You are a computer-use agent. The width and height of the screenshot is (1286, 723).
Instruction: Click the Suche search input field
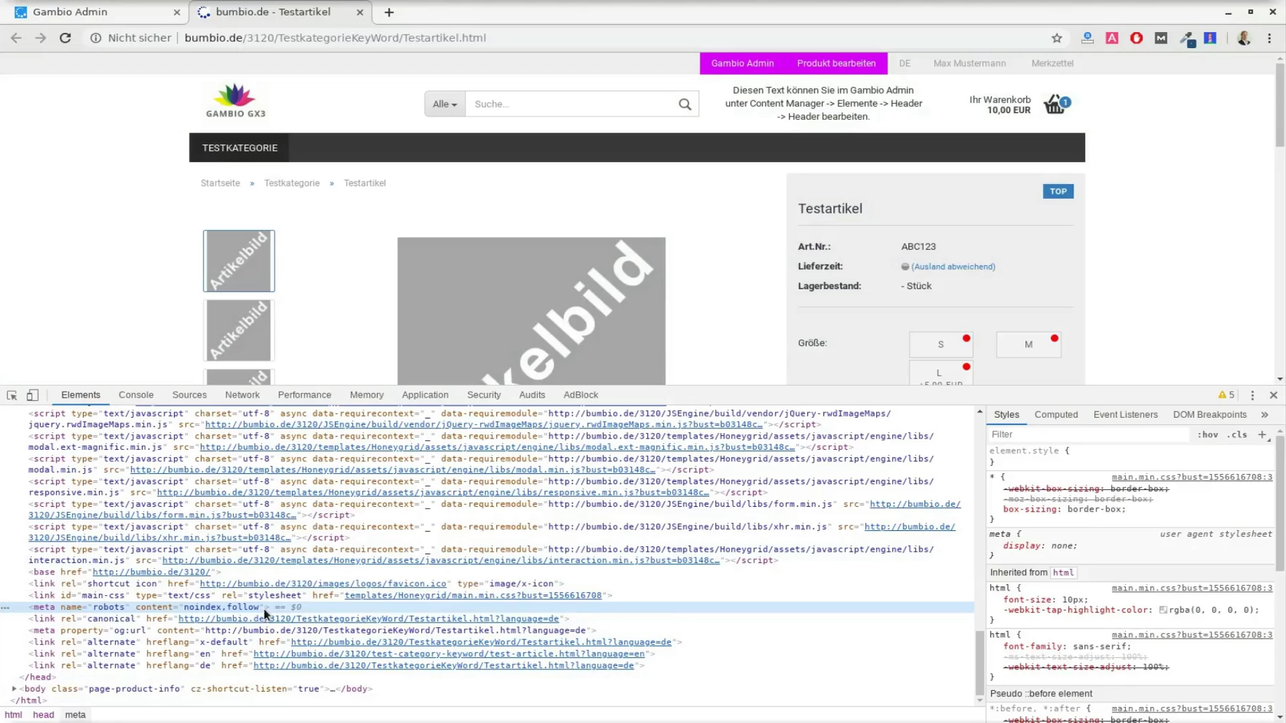pyautogui.click(x=569, y=104)
